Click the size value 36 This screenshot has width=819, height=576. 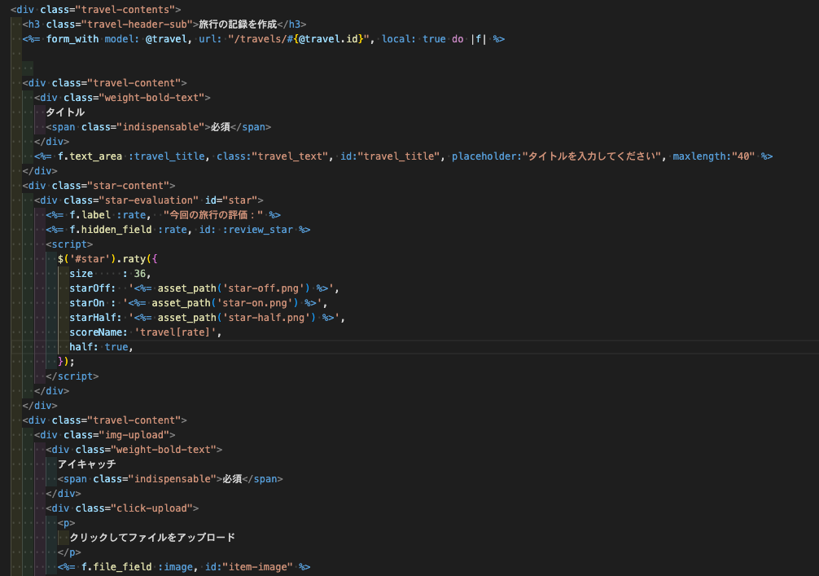click(x=140, y=273)
